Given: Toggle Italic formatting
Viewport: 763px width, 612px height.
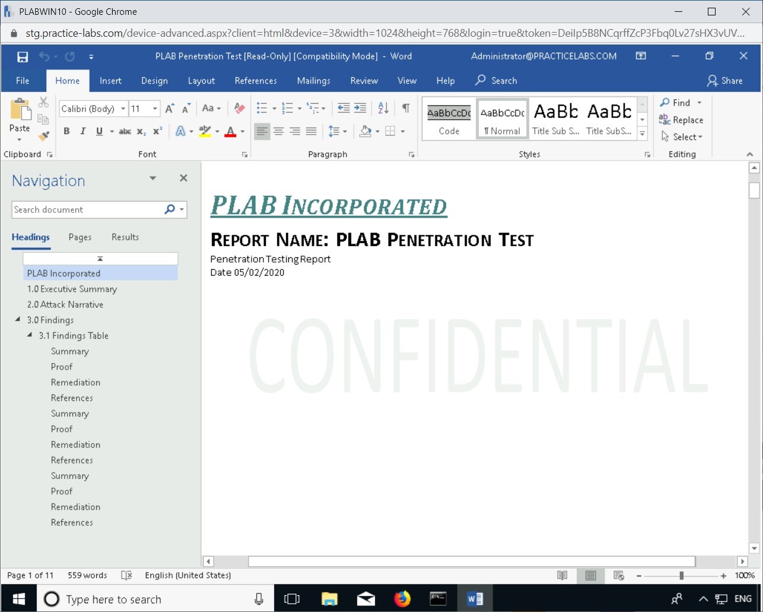Looking at the screenshot, I should (82, 131).
